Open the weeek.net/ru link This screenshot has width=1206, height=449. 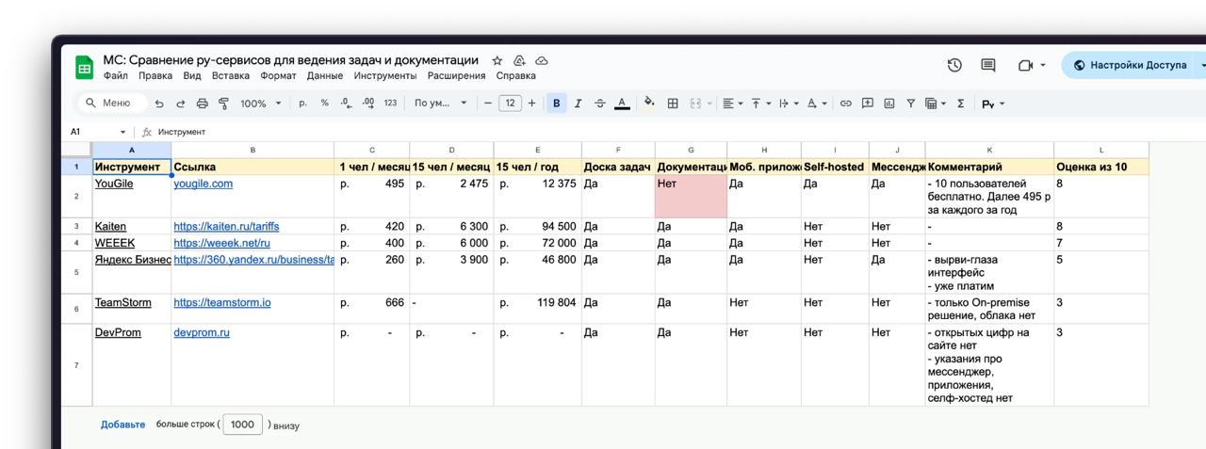[221, 243]
